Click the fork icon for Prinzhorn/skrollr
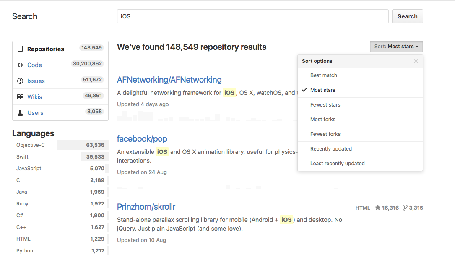 (x=405, y=208)
